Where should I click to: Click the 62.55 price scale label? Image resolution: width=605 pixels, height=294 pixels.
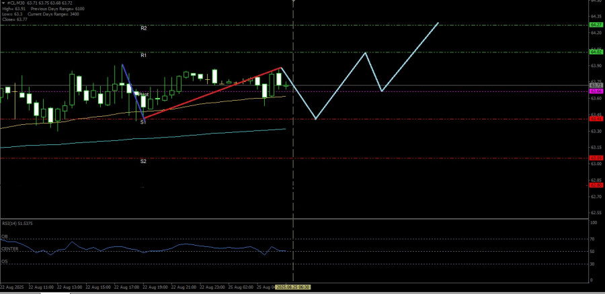(x=596, y=213)
